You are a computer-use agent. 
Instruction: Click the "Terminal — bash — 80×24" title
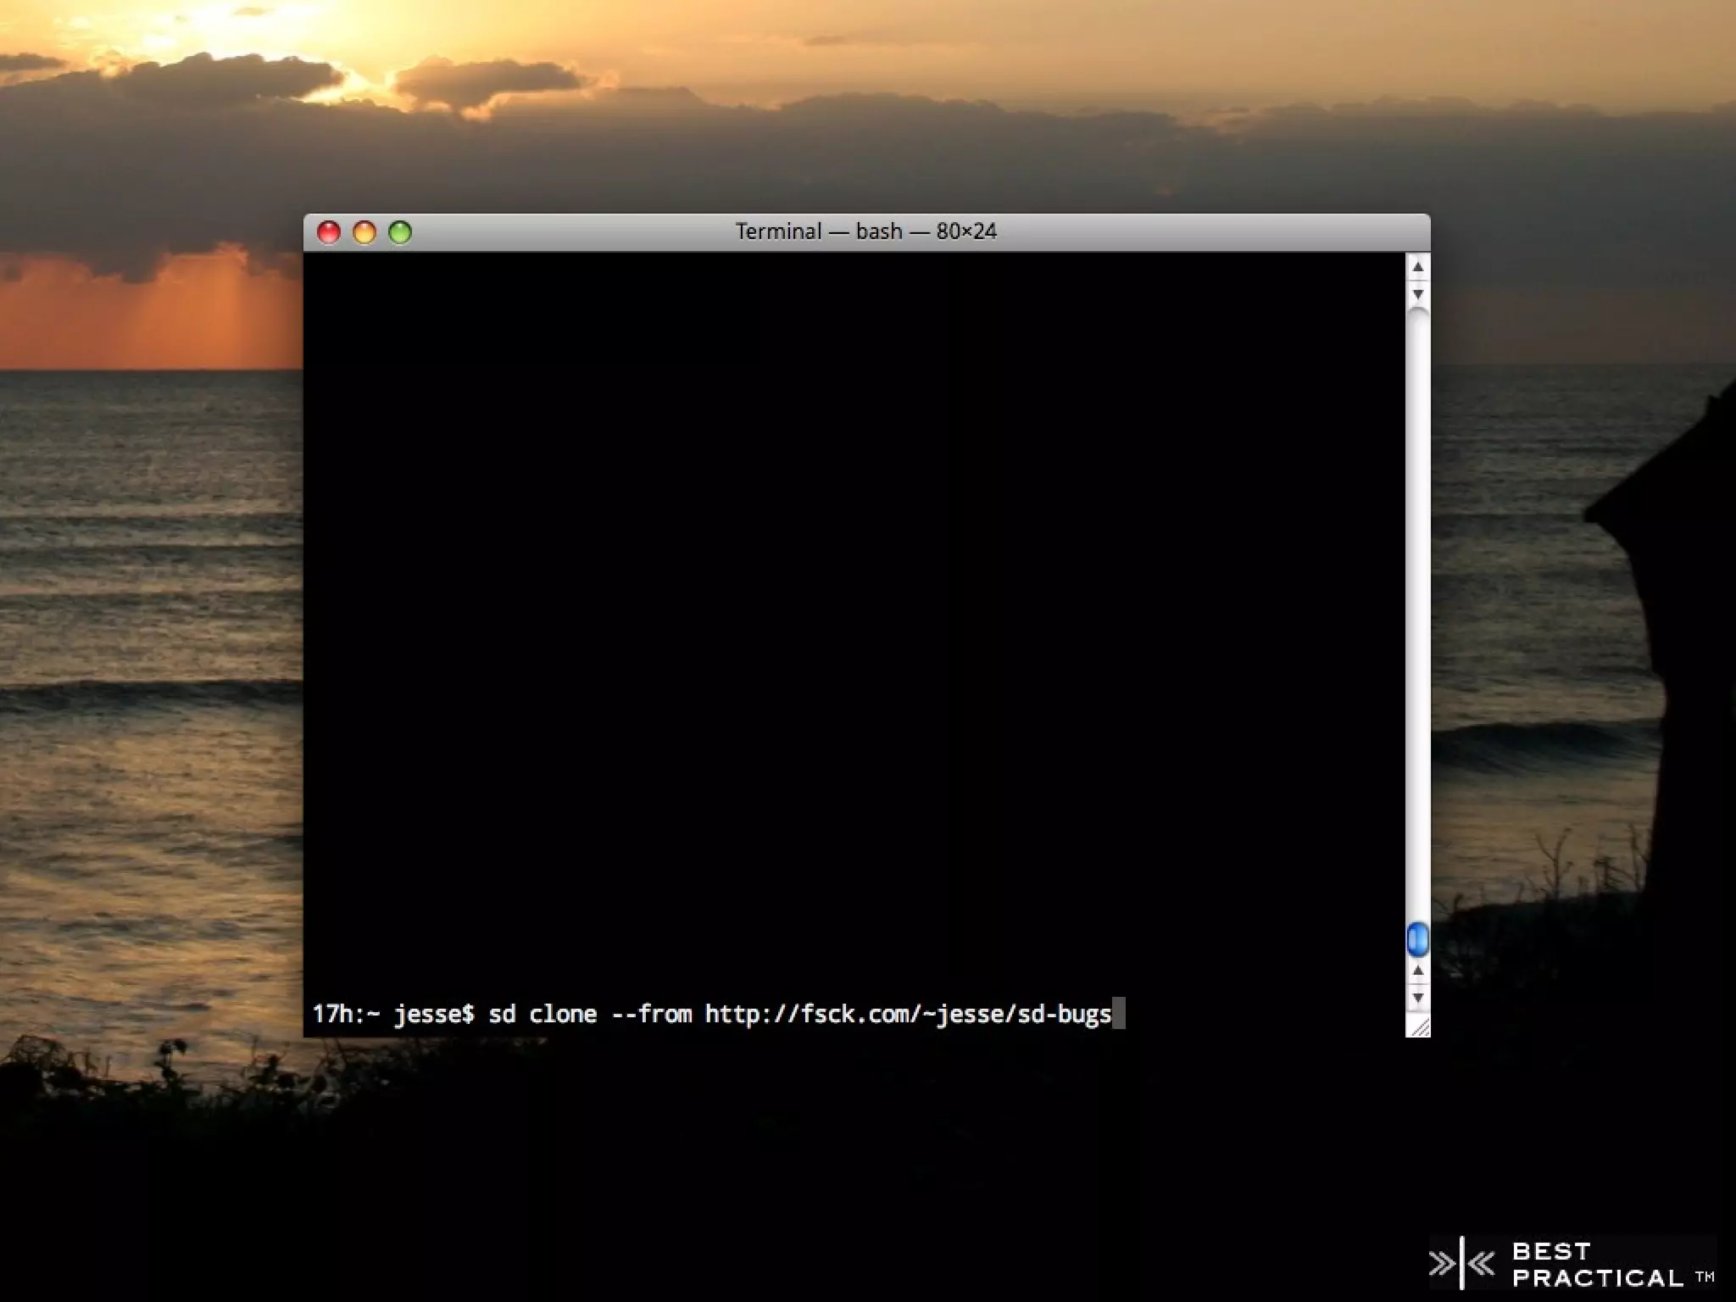tap(865, 231)
